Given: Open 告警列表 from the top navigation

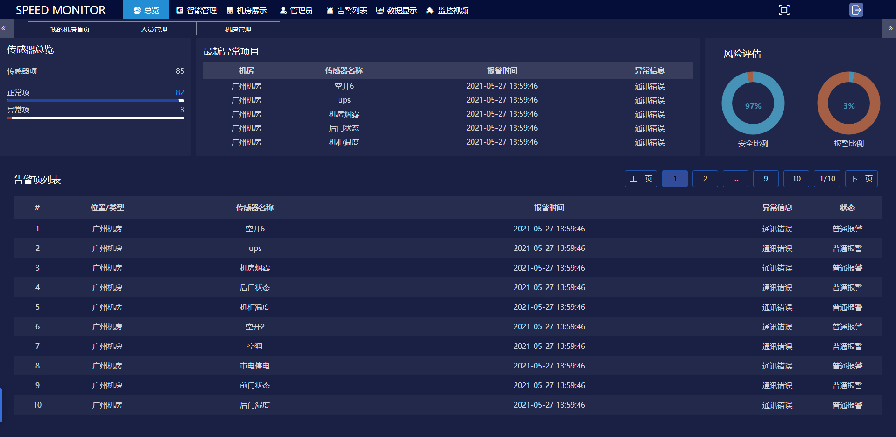Looking at the screenshot, I should [x=346, y=10].
